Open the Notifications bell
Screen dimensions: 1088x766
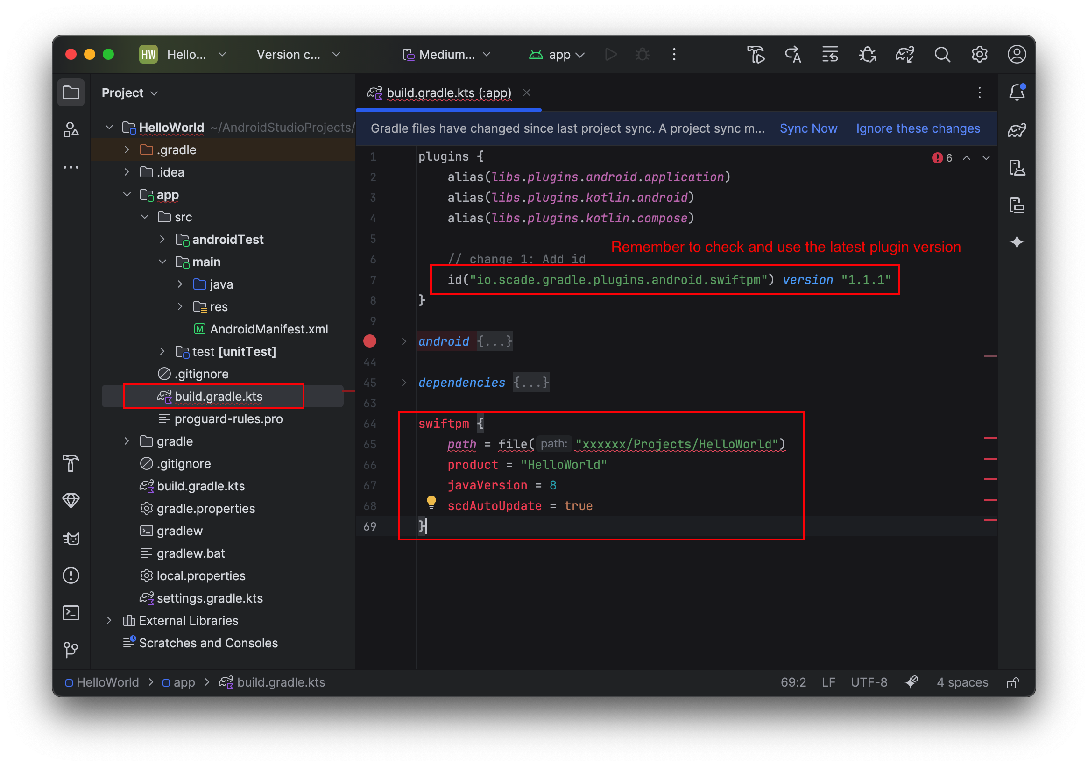[x=1017, y=92]
